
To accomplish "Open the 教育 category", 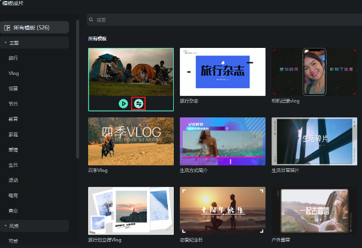I will tap(13, 119).
